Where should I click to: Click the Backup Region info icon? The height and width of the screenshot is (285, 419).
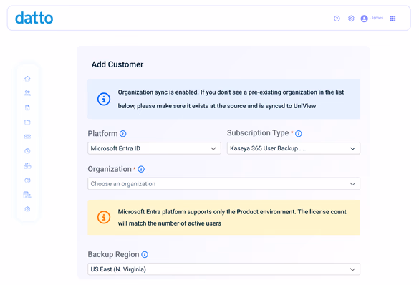(x=145, y=254)
